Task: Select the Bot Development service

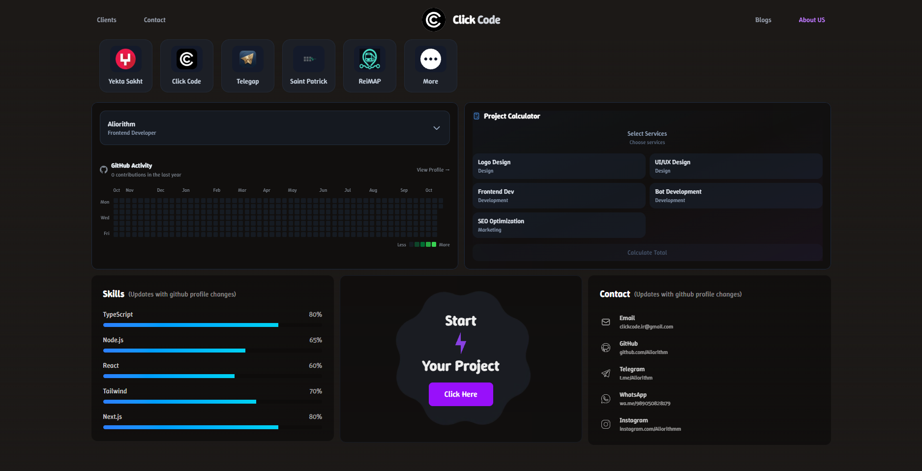Action: pyautogui.click(x=736, y=196)
